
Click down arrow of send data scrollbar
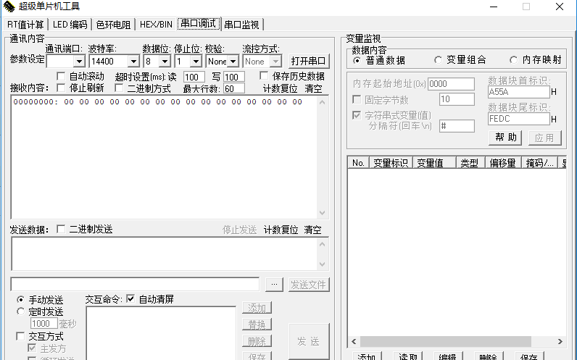(x=323, y=264)
